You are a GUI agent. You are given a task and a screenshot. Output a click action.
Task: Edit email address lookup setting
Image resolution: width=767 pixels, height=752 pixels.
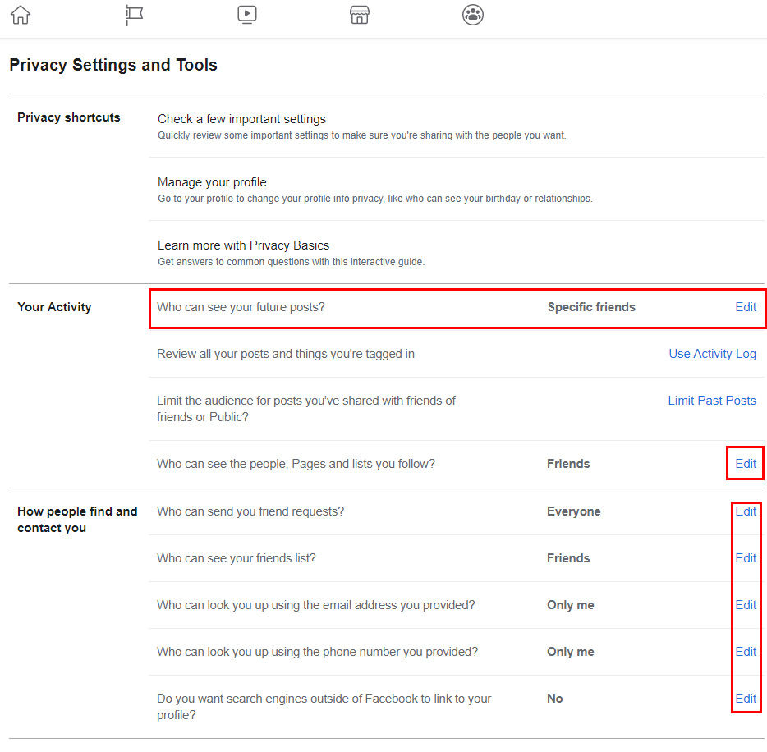click(x=745, y=605)
